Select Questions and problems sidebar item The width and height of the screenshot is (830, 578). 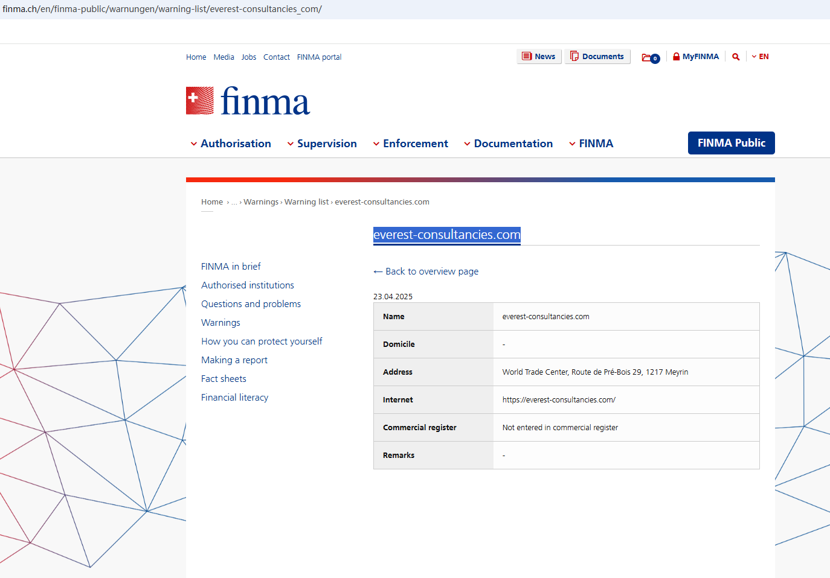click(251, 304)
